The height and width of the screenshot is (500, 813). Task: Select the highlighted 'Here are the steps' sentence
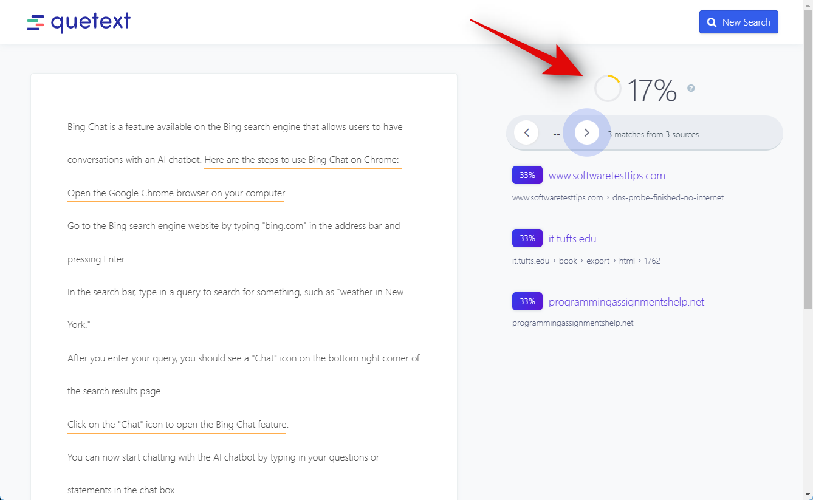point(302,160)
